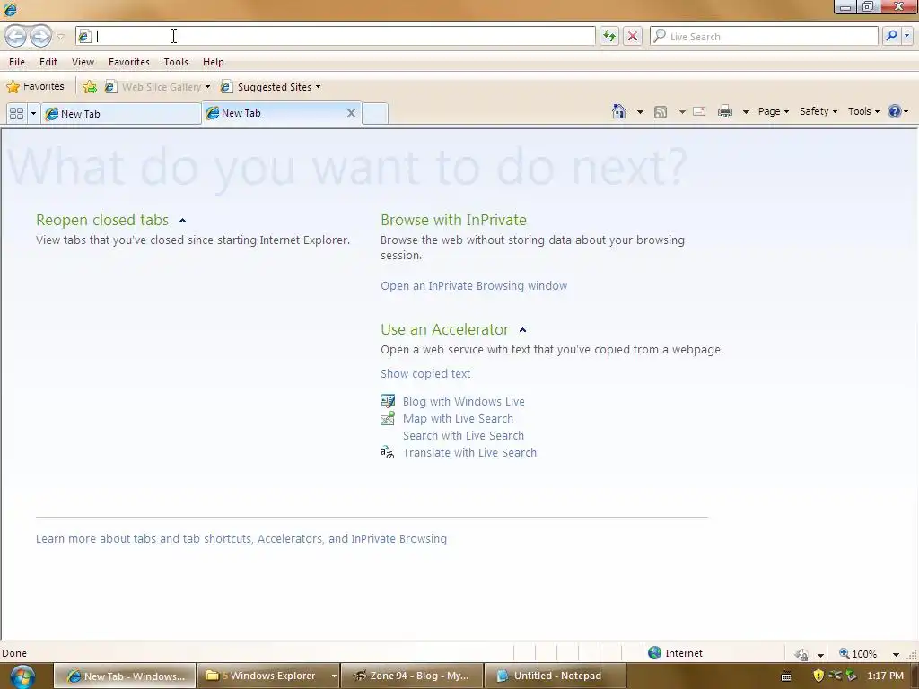The height and width of the screenshot is (689, 919).
Task: Open the Home button dropdown arrow
Action: click(640, 112)
